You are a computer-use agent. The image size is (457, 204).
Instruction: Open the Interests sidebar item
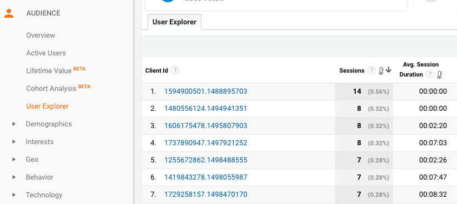click(40, 141)
